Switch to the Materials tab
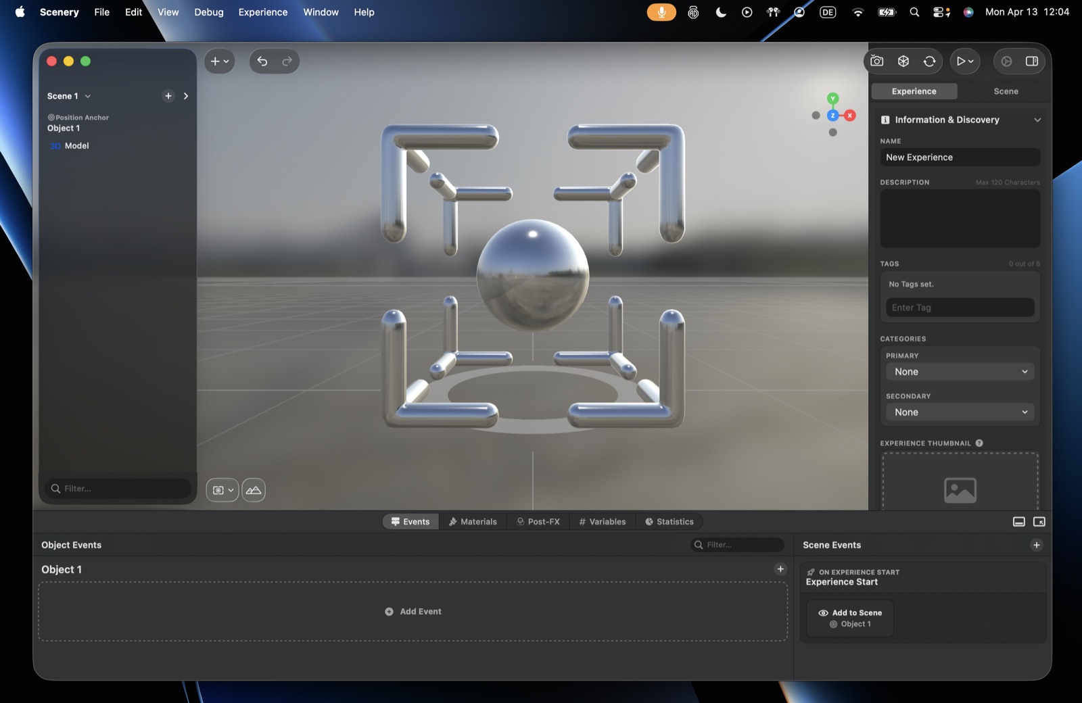The width and height of the screenshot is (1082, 703). (473, 522)
